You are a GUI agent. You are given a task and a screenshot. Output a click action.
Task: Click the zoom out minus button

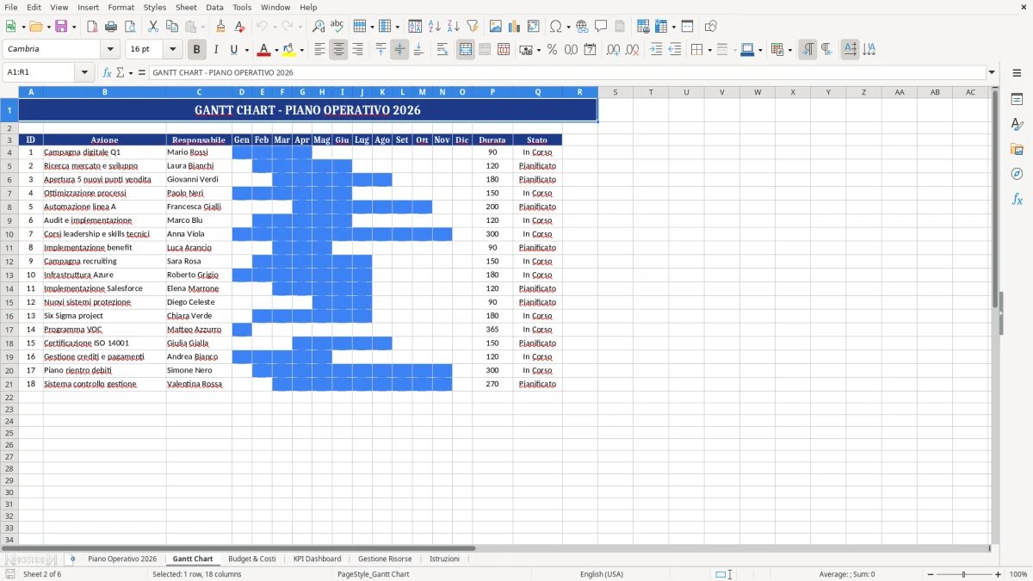(929, 574)
